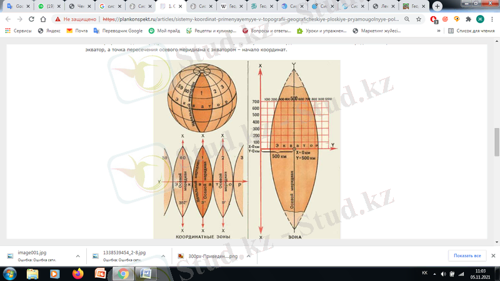Click the address bar URL field
Screen dimensions: 500x281
pyautogui.click(x=250, y=19)
